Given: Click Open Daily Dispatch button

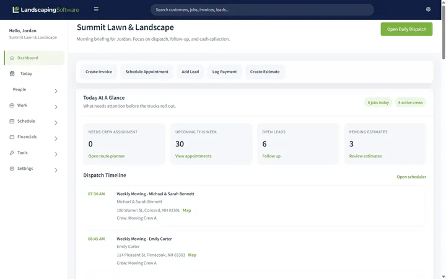Looking at the screenshot, I should [x=406, y=29].
